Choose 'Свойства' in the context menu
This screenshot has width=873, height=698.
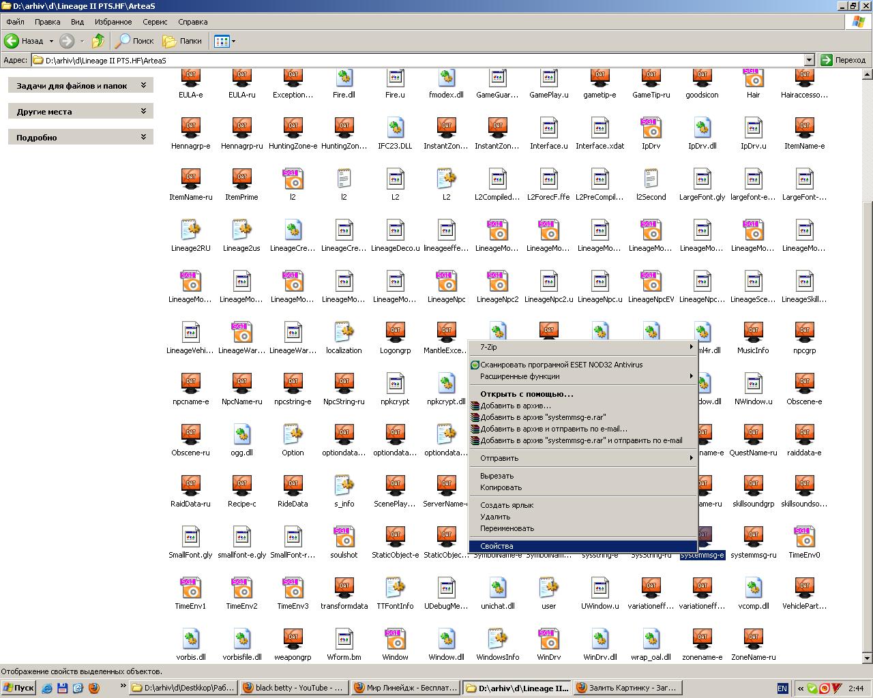click(583, 546)
